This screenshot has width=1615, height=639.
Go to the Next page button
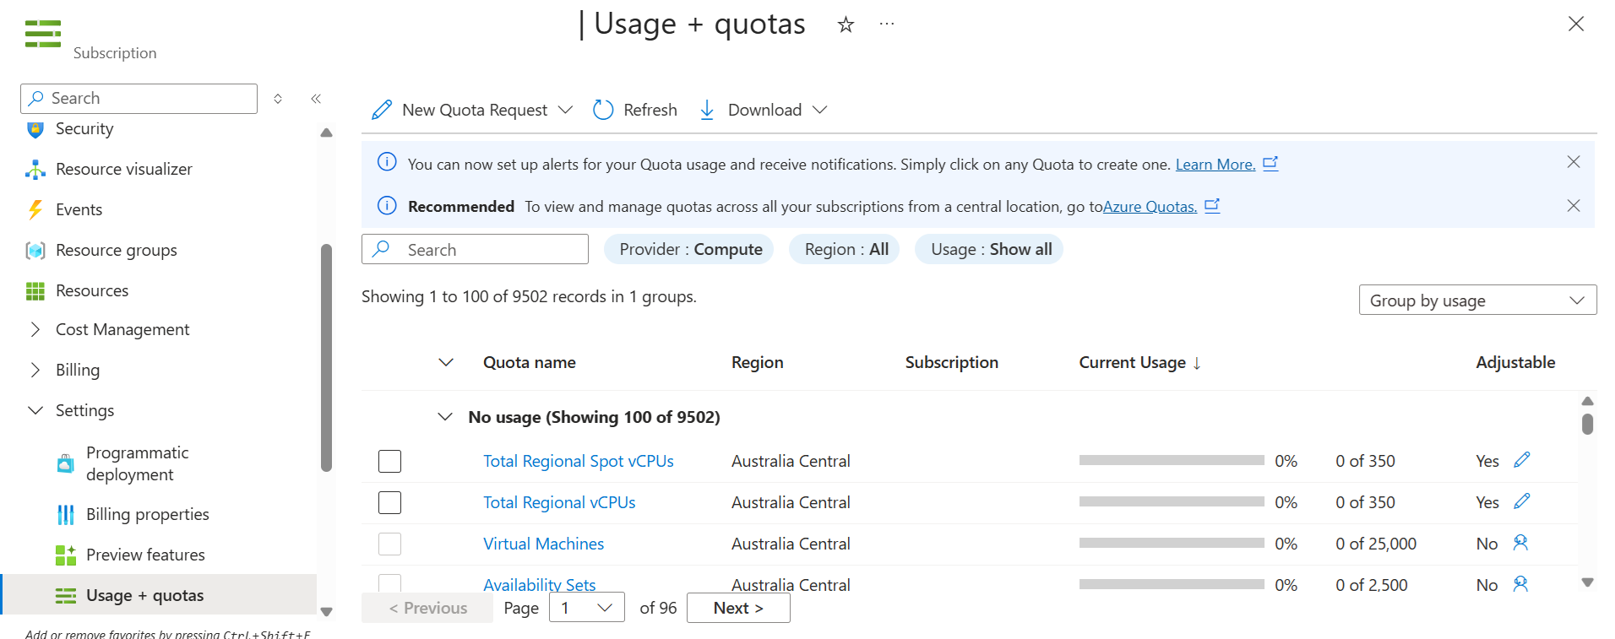[x=738, y=608]
